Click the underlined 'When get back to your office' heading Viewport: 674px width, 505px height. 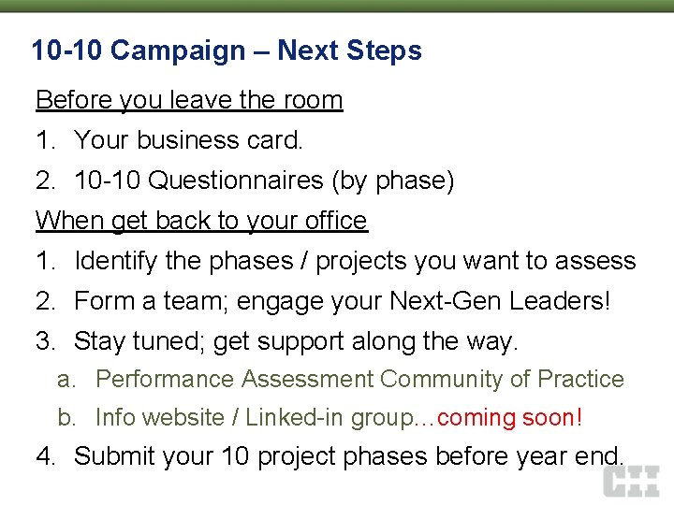coord(201,221)
